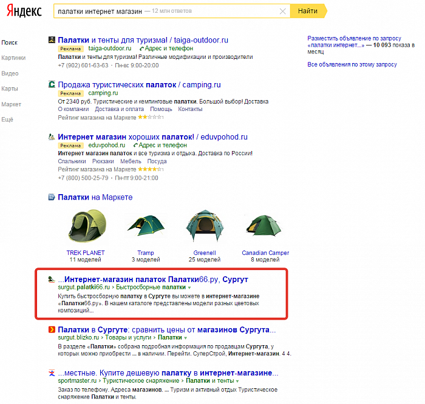Open Продажа туристических палаток camping.ru ad

[x=139, y=85]
